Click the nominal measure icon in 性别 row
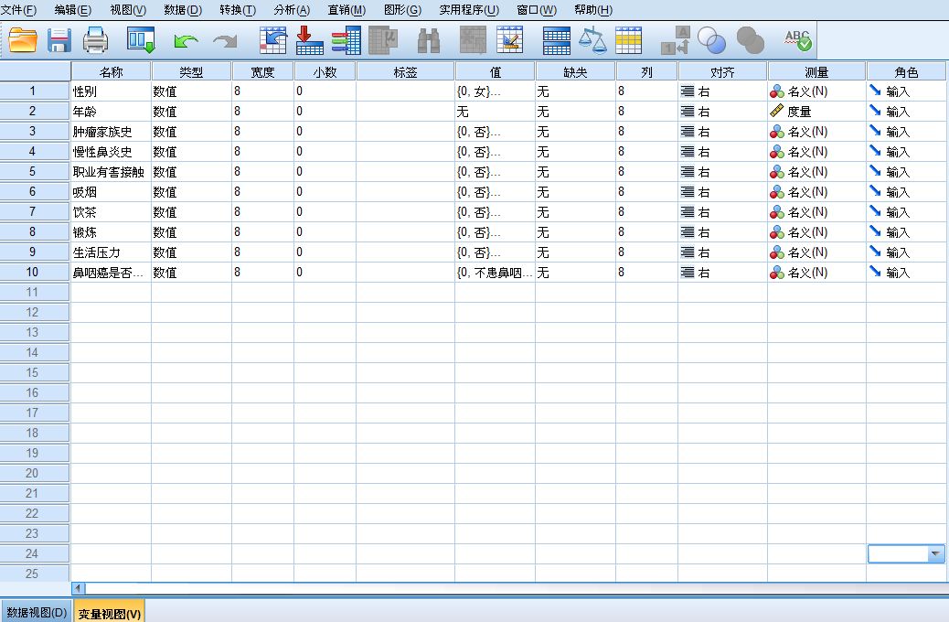 777,91
